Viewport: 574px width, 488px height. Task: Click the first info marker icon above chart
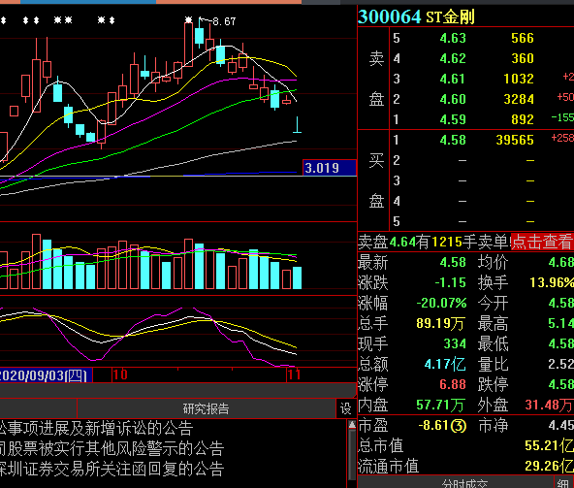[x=3, y=20]
